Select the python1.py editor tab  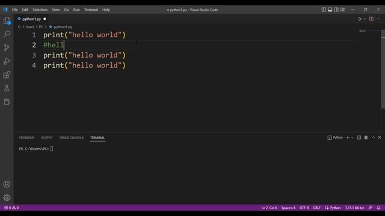click(31, 19)
